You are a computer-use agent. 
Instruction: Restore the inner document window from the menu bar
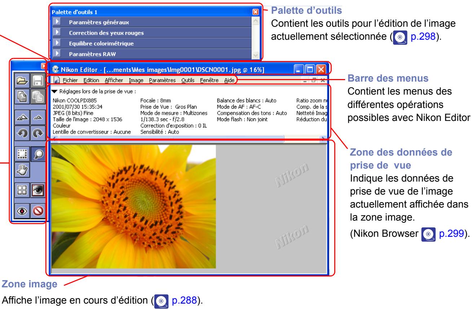coord(314,80)
